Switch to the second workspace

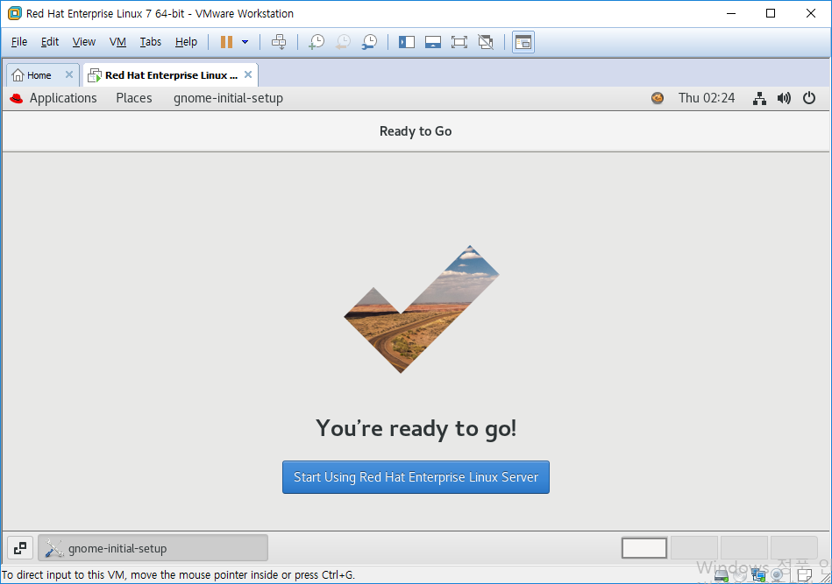point(694,548)
